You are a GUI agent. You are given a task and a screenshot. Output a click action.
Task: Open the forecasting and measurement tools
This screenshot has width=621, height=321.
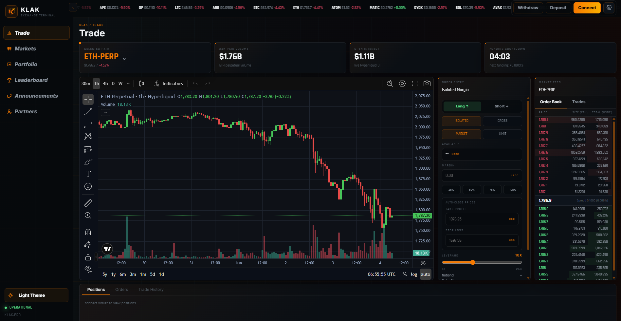[88, 149]
